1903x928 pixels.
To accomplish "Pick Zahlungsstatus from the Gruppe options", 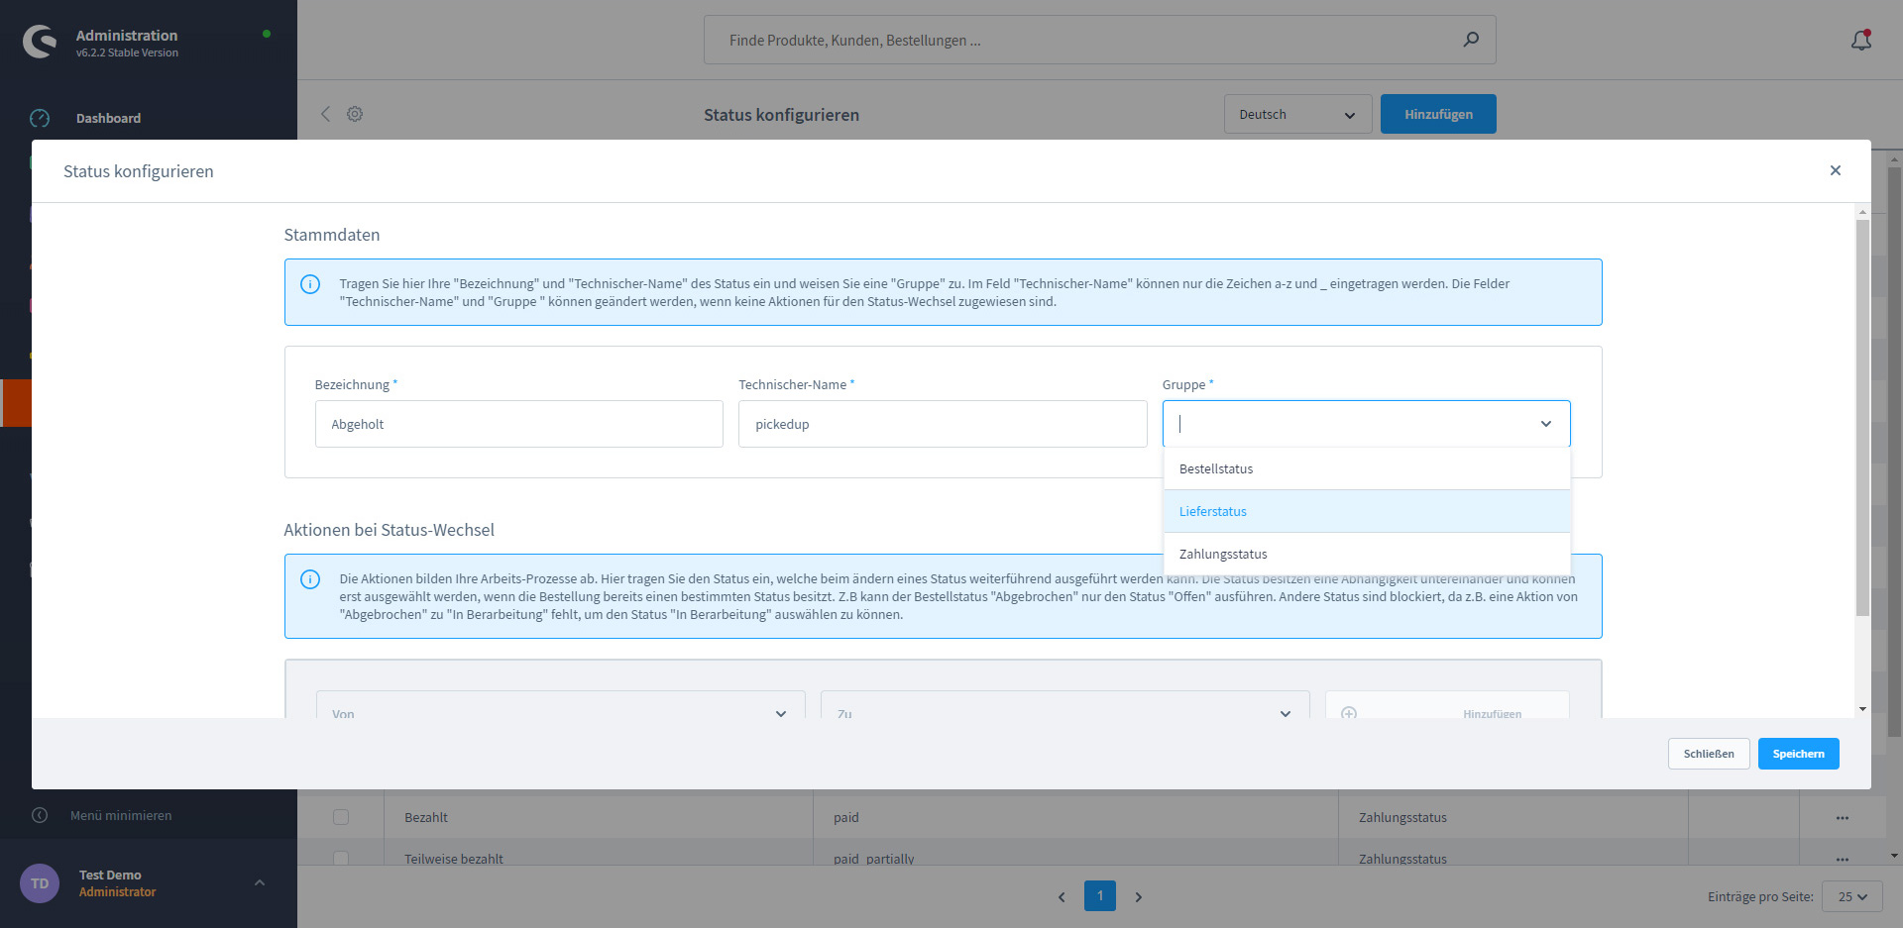I will coord(1367,554).
